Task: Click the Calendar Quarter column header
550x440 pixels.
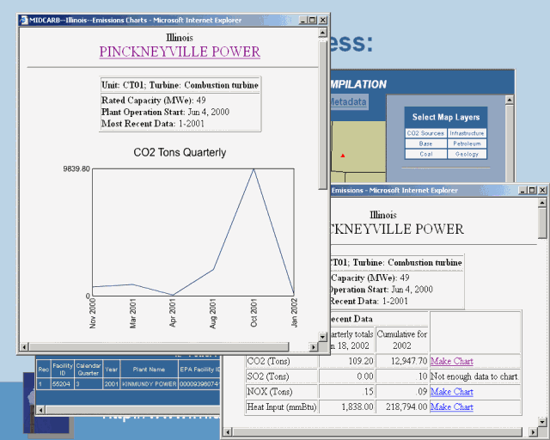Action: (89, 370)
